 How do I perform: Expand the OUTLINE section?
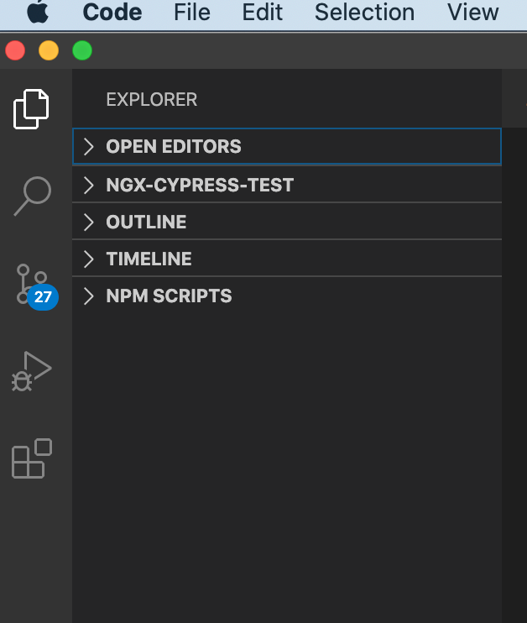(x=146, y=222)
